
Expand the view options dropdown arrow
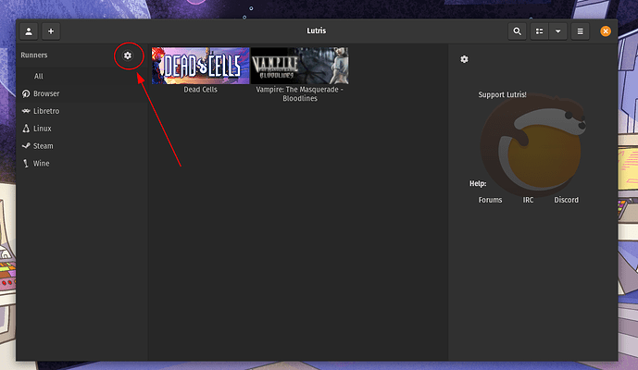[x=557, y=31]
